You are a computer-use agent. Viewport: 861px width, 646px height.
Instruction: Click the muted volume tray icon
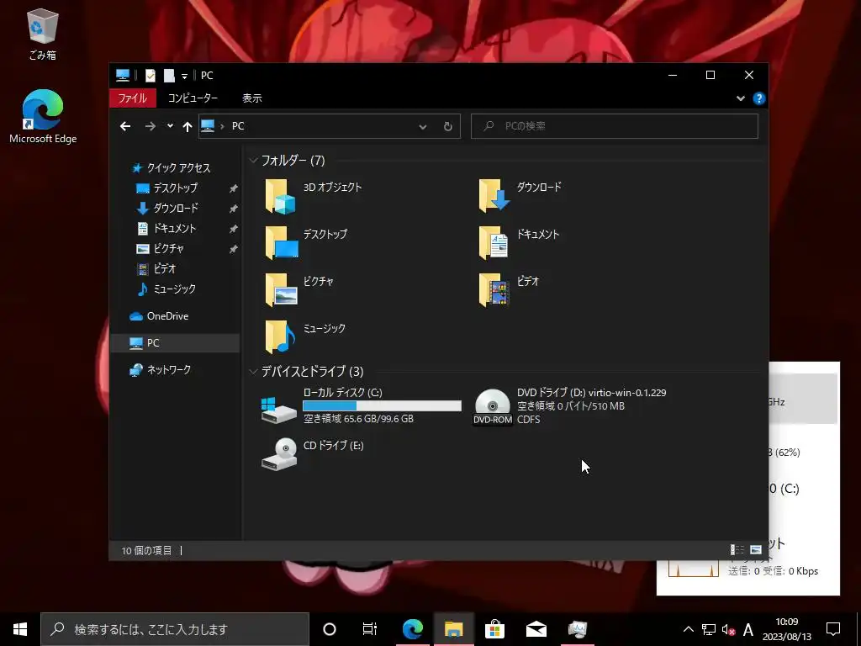(x=728, y=629)
